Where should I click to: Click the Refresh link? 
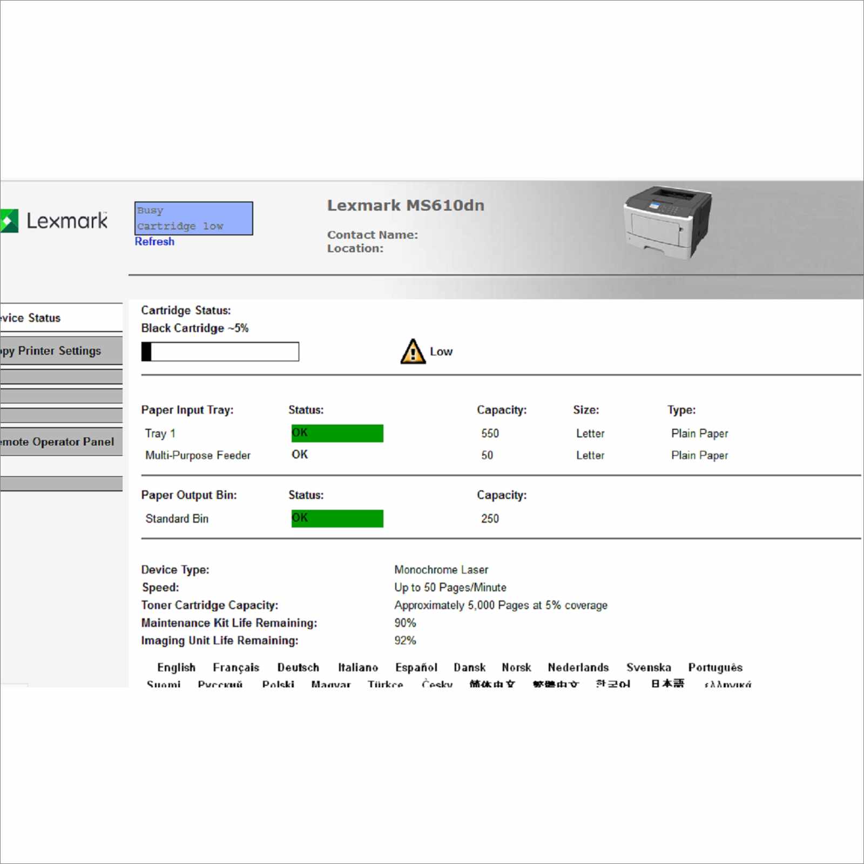[x=154, y=241]
